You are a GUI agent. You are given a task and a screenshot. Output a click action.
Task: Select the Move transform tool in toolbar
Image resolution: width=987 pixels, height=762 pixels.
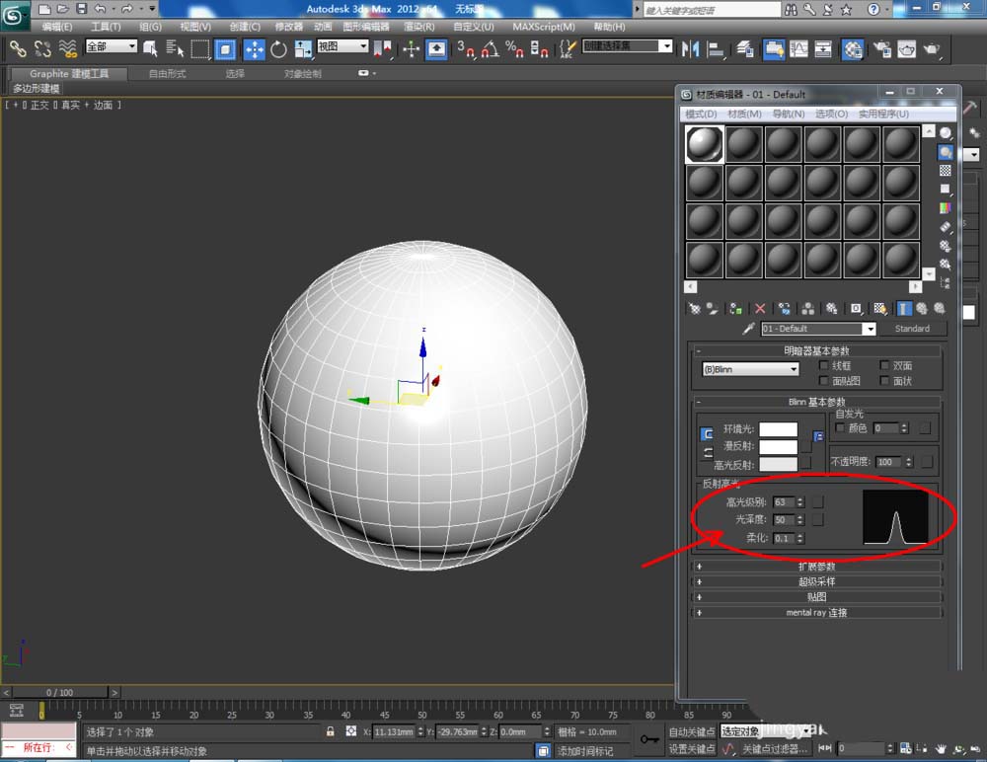click(254, 49)
